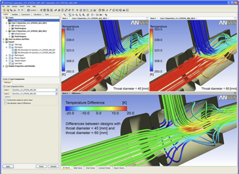Viewport: 239px width, 174px height.
Task: Open the Case 1 file dropdown
Action: pos(57,90)
